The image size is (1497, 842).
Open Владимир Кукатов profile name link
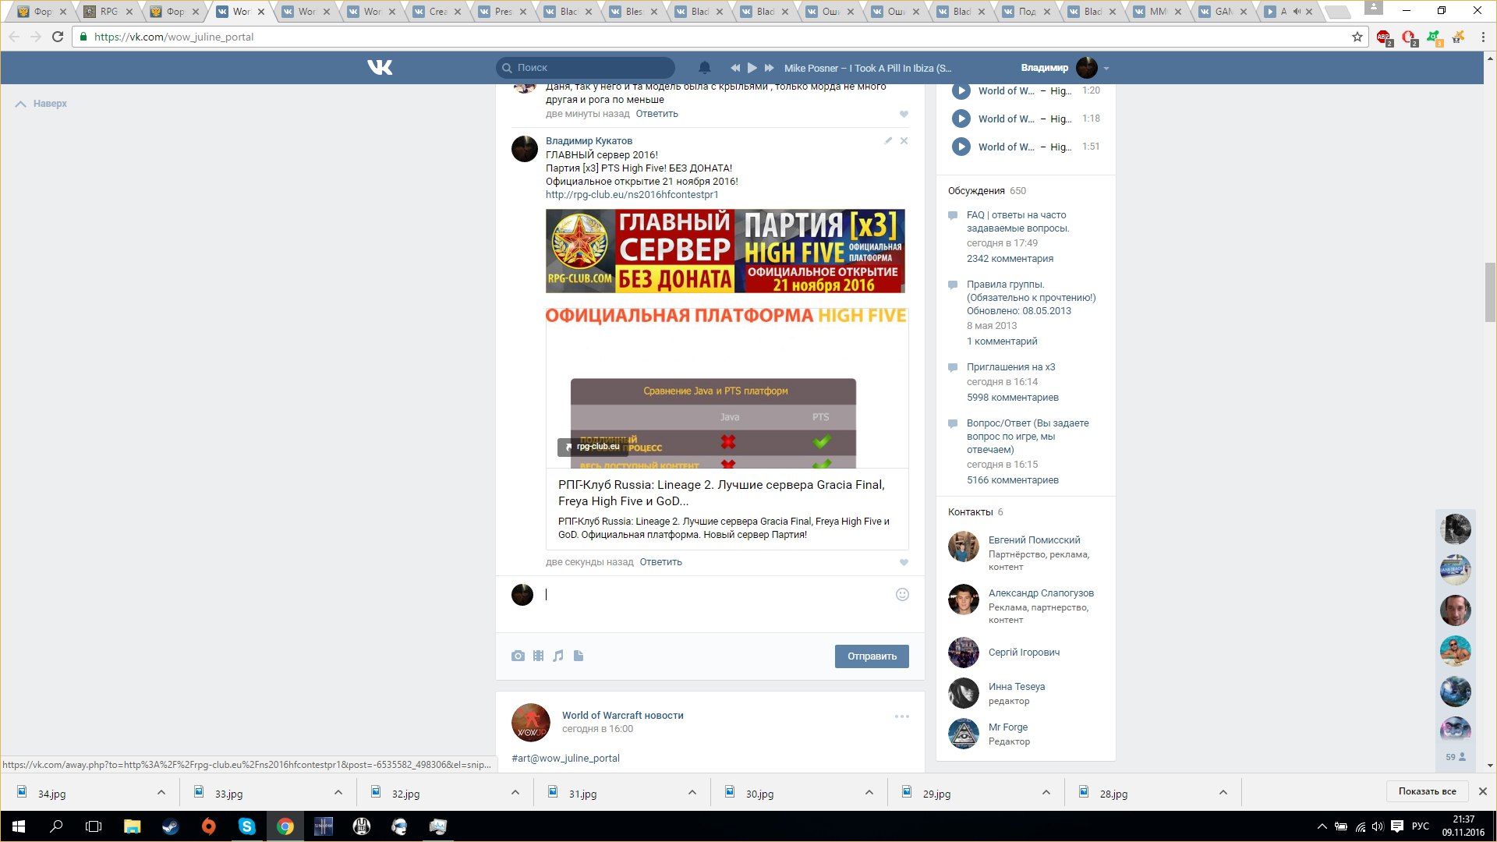pos(589,141)
